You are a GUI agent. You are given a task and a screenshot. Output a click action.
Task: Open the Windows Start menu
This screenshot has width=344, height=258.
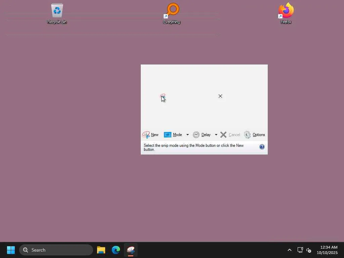(x=11, y=250)
